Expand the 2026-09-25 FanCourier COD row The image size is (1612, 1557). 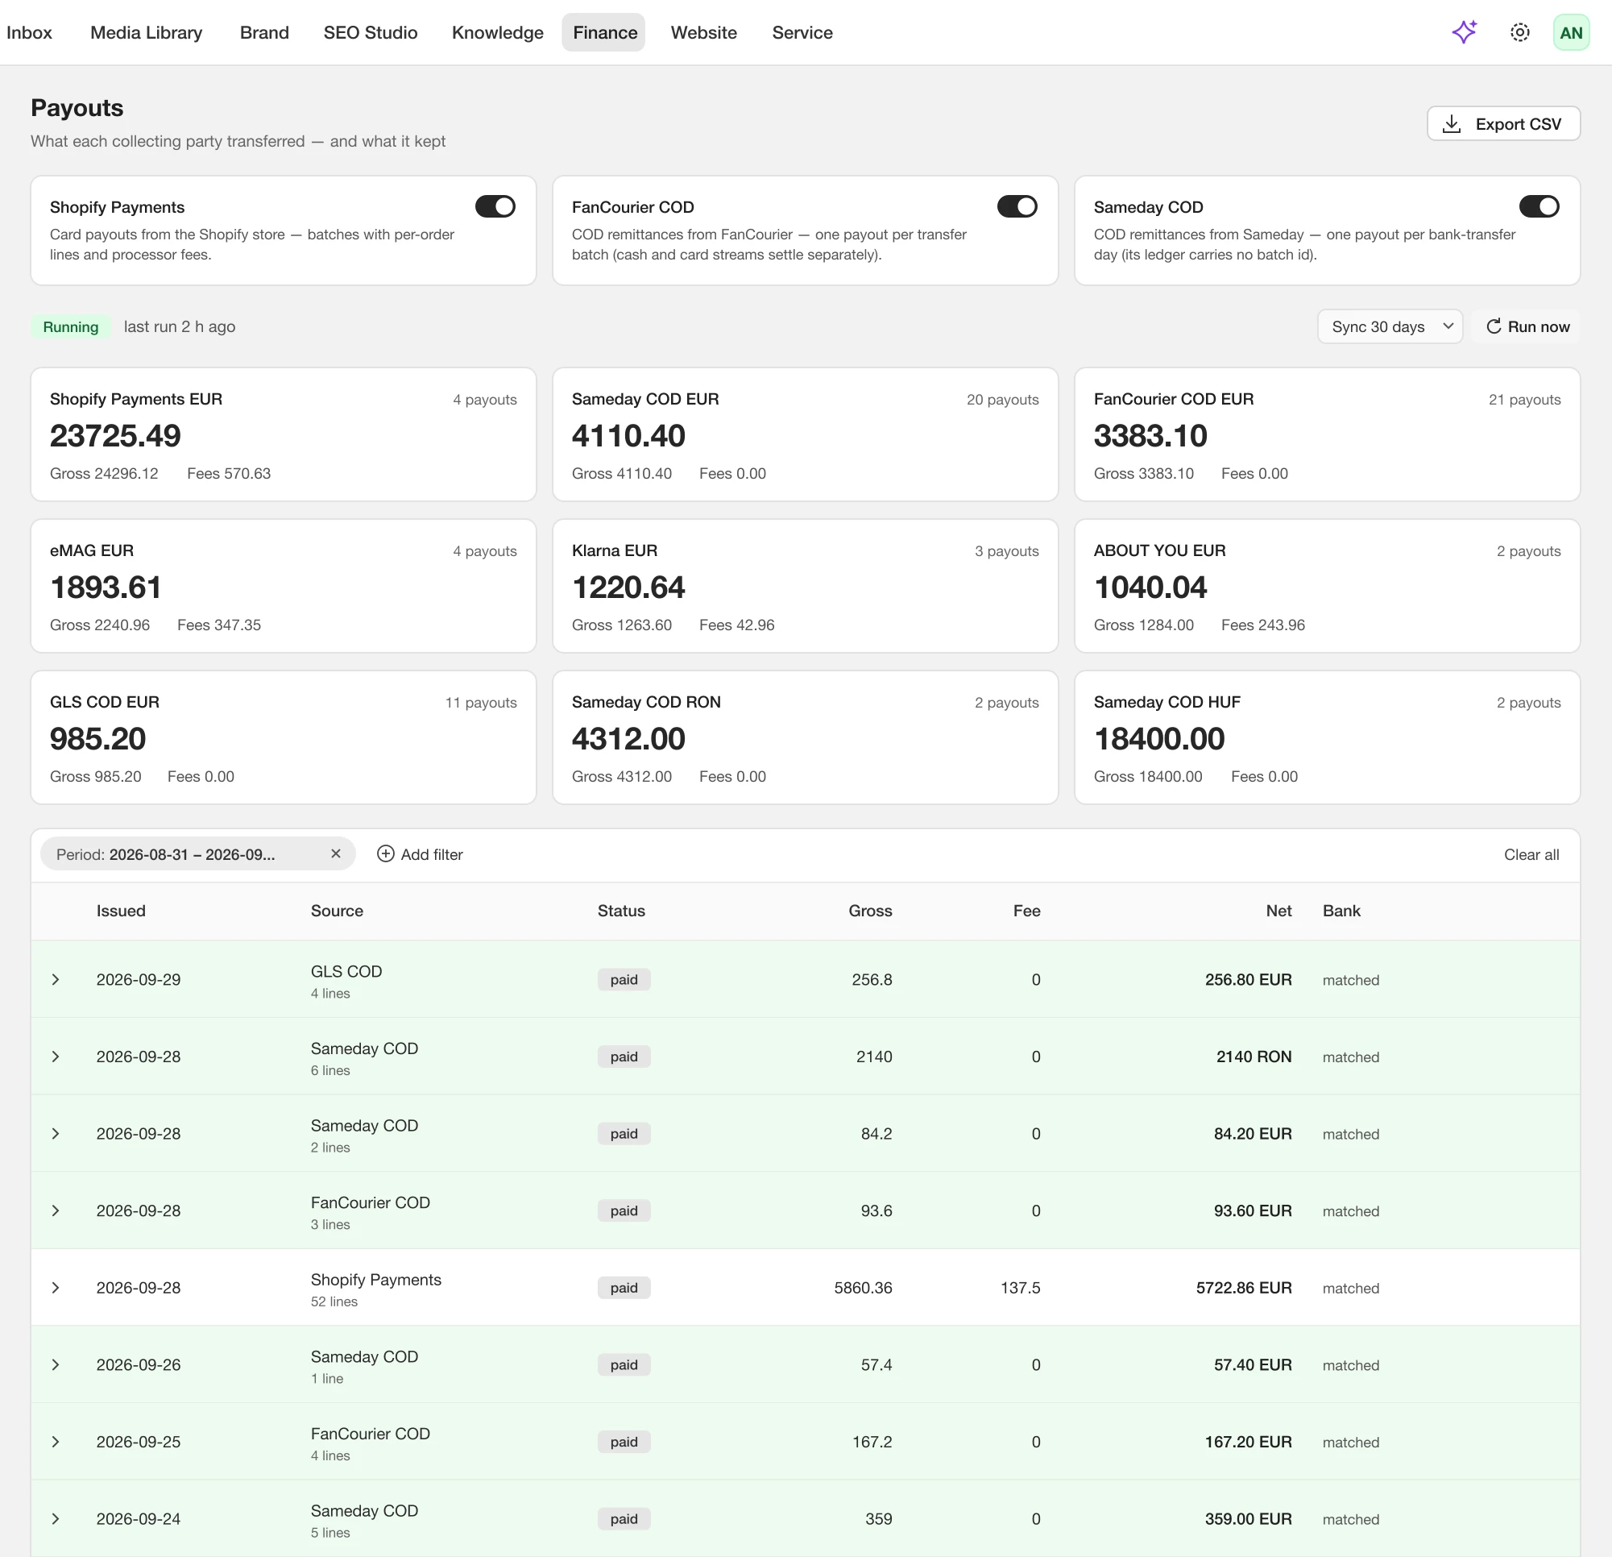tap(55, 1442)
